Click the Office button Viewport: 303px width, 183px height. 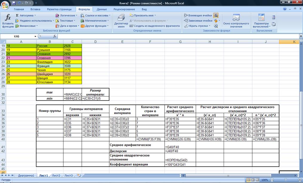pos(5,5)
